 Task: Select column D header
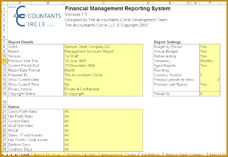[x=148, y=3]
